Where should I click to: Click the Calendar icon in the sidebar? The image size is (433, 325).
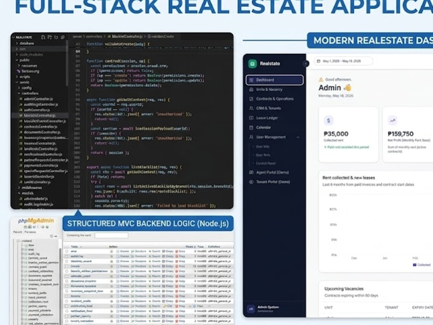click(251, 127)
